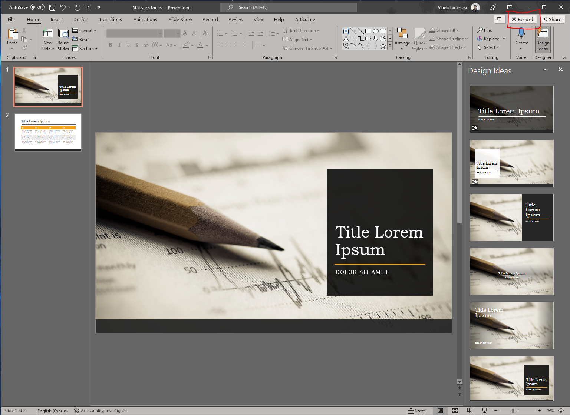Image resolution: width=570 pixels, height=415 pixels.
Task: Insert a New Slide
Action: click(47, 39)
